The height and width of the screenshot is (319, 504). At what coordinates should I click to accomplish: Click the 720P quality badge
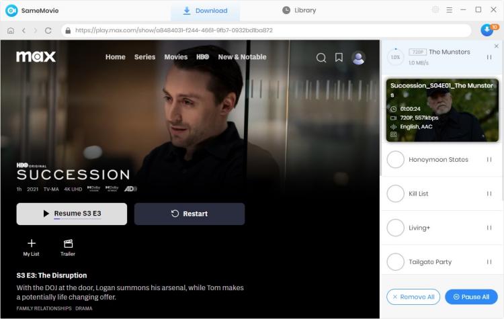point(417,52)
